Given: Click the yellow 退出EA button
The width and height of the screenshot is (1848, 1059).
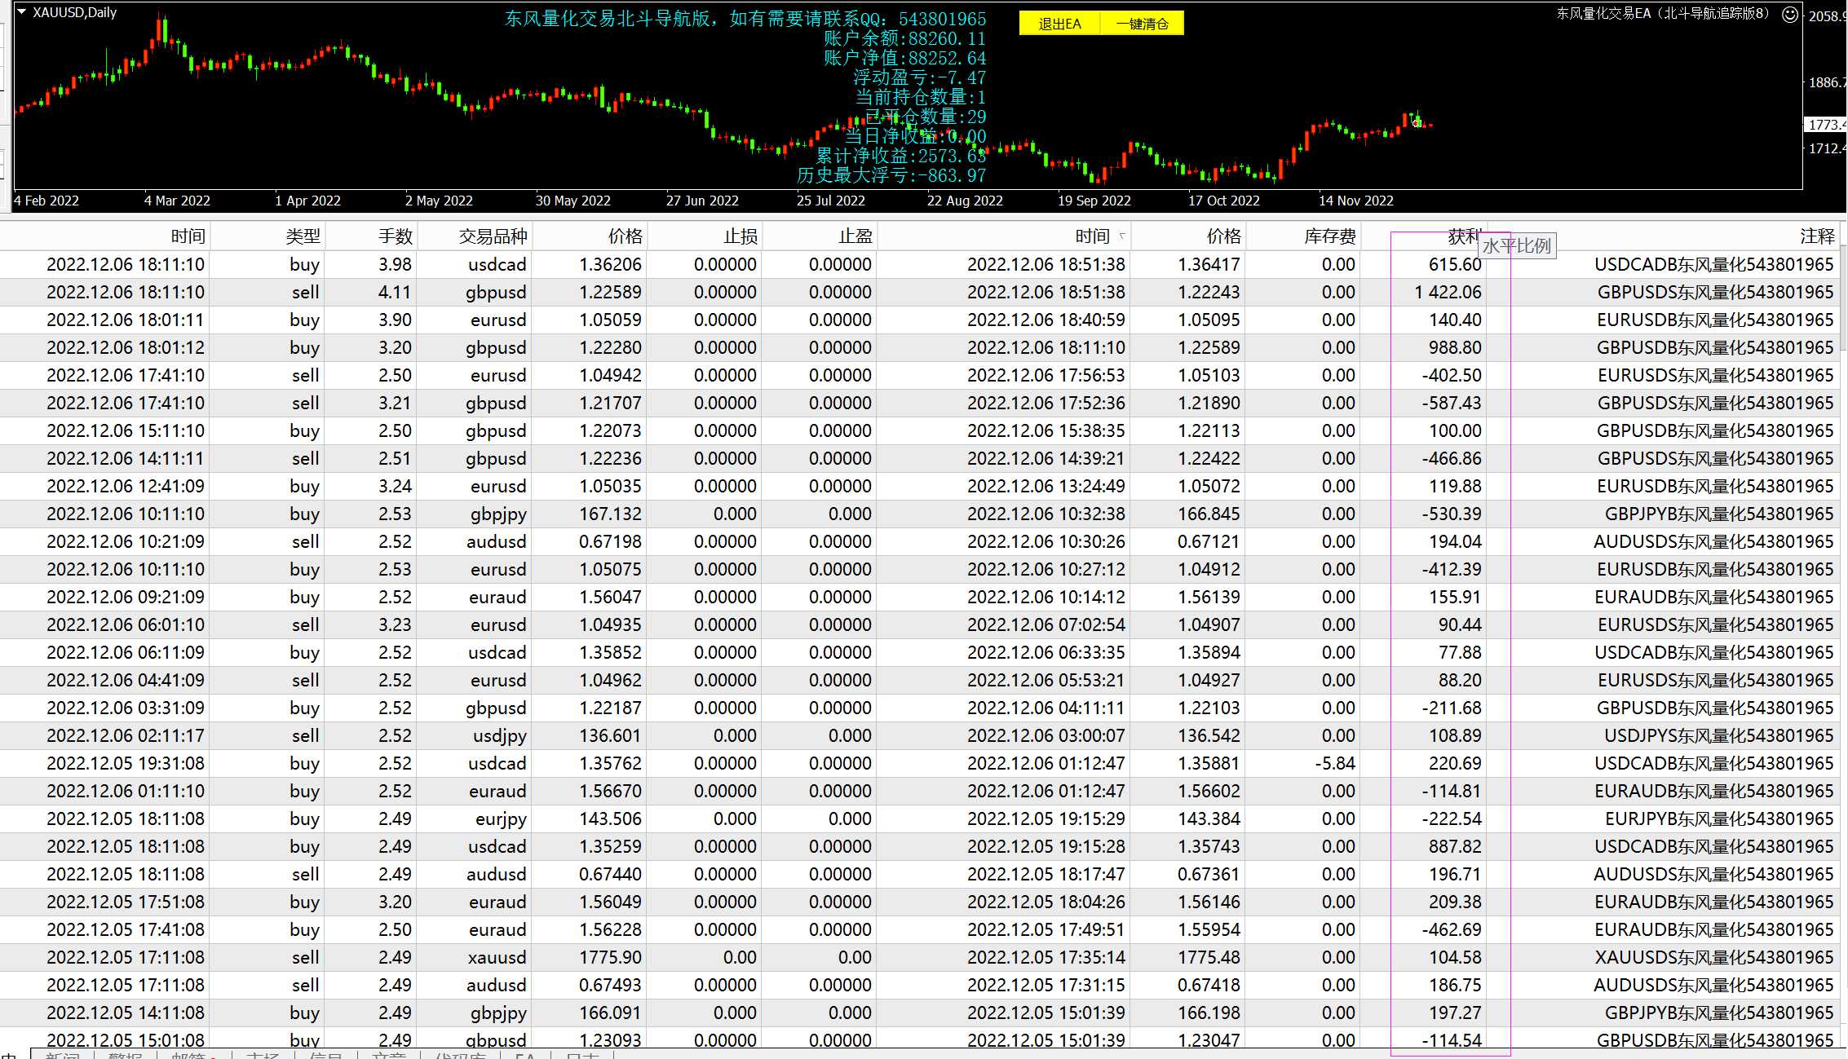Looking at the screenshot, I should pyautogui.click(x=1059, y=24).
